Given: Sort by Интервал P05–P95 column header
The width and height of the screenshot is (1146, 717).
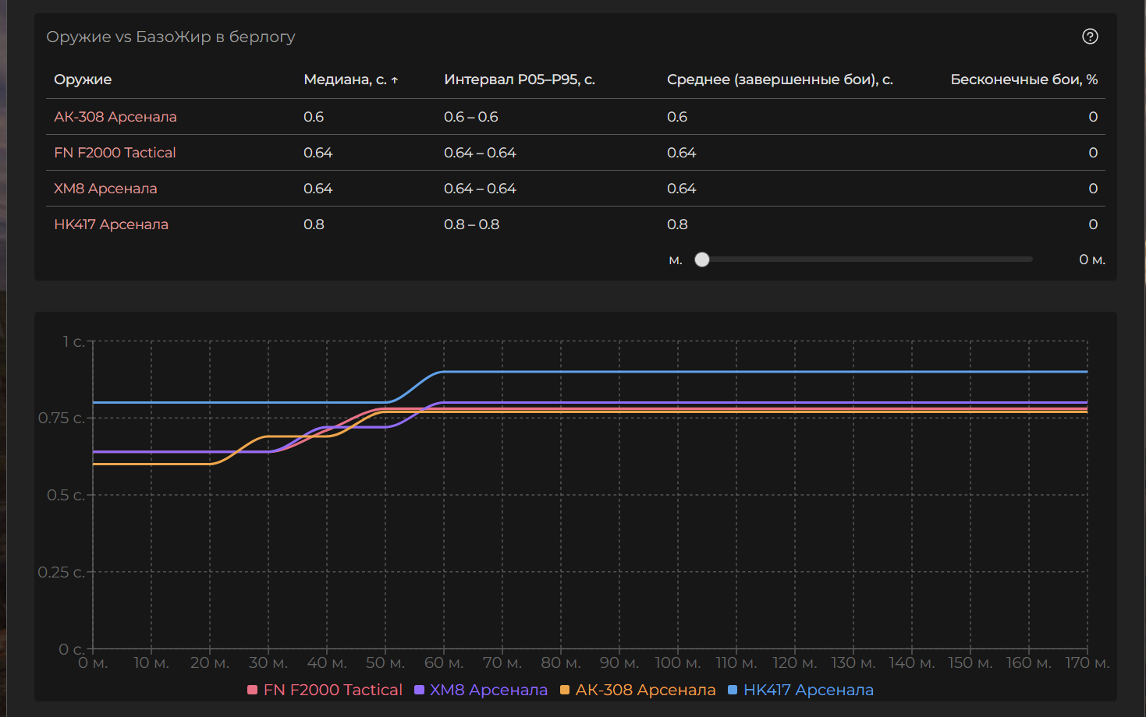Looking at the screenshot, I should [519, 79].
